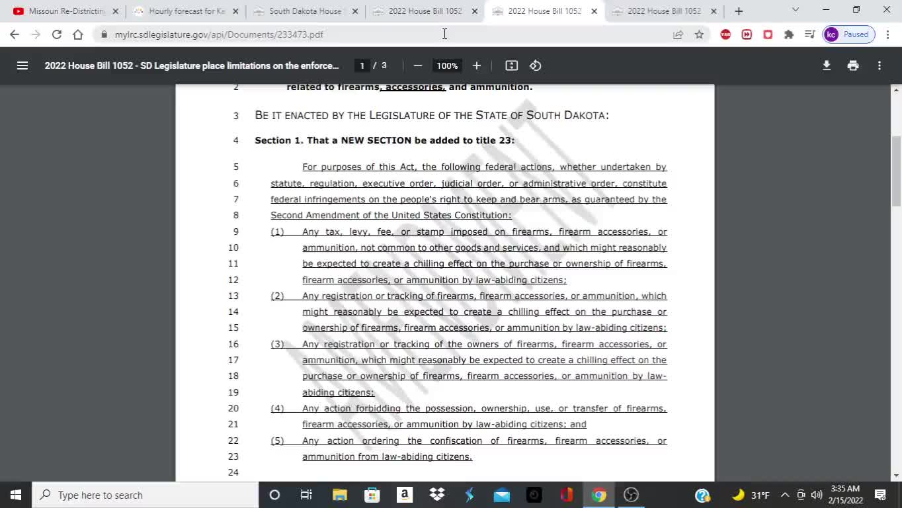Rotate the PDF counterclockwise
Image resolution: width=902 pixels, height=508 pixels.
(x=536, y=65)
